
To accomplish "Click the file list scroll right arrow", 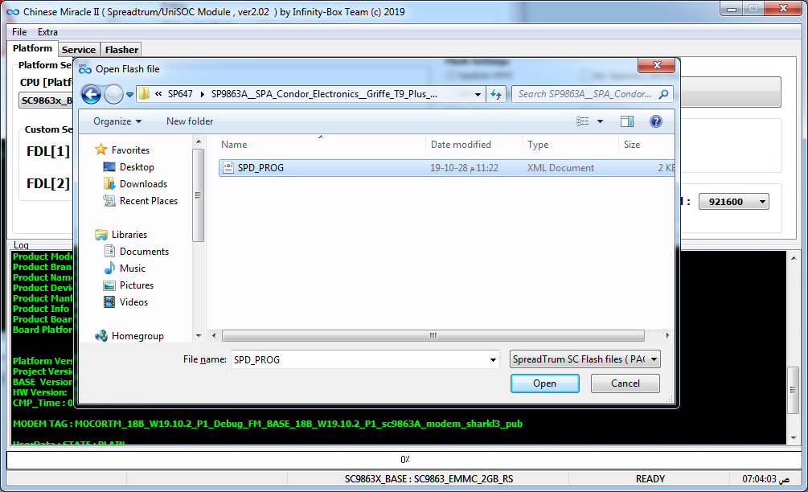I will click(x=667, y=335).
